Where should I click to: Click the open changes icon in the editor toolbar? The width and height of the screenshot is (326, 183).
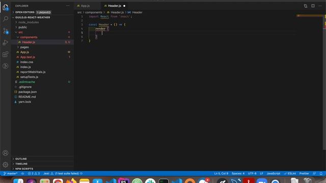[306, 6]
